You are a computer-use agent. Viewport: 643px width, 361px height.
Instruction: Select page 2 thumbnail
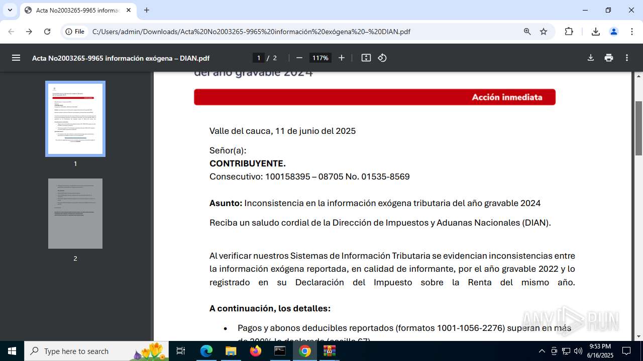(x=75, y=214)
